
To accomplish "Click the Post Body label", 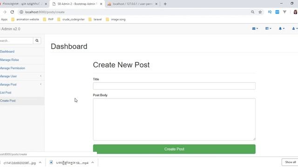I will click(x=100, y=95).
